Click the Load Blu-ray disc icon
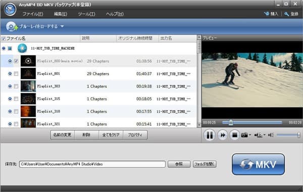The height and width of the screenshot is (192, 303). pyautogui.click(x=12, y=26)
